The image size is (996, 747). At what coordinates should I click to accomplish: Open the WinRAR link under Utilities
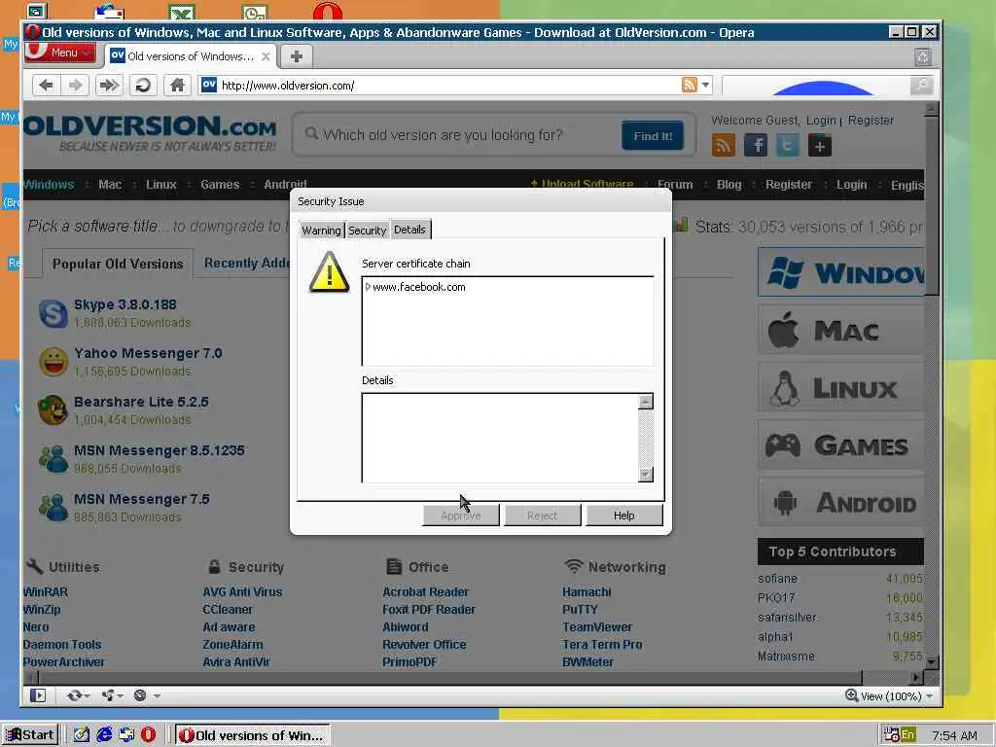[x=45, y=592]
